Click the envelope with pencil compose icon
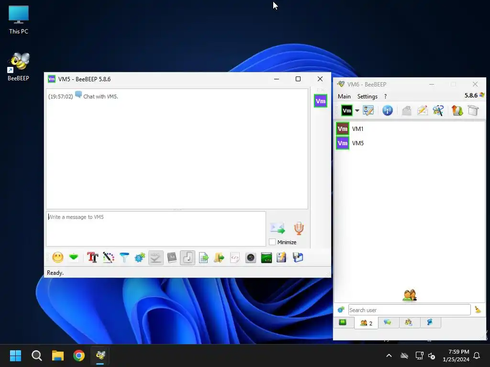 422,110
